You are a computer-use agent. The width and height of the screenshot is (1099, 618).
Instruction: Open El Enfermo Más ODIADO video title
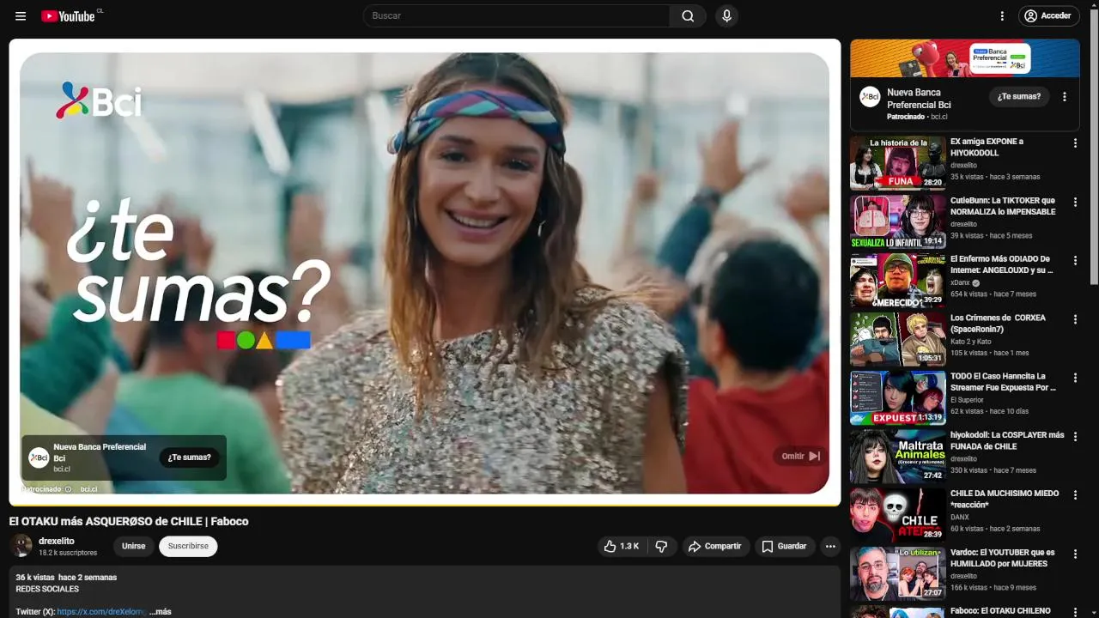coord(1001,264)
